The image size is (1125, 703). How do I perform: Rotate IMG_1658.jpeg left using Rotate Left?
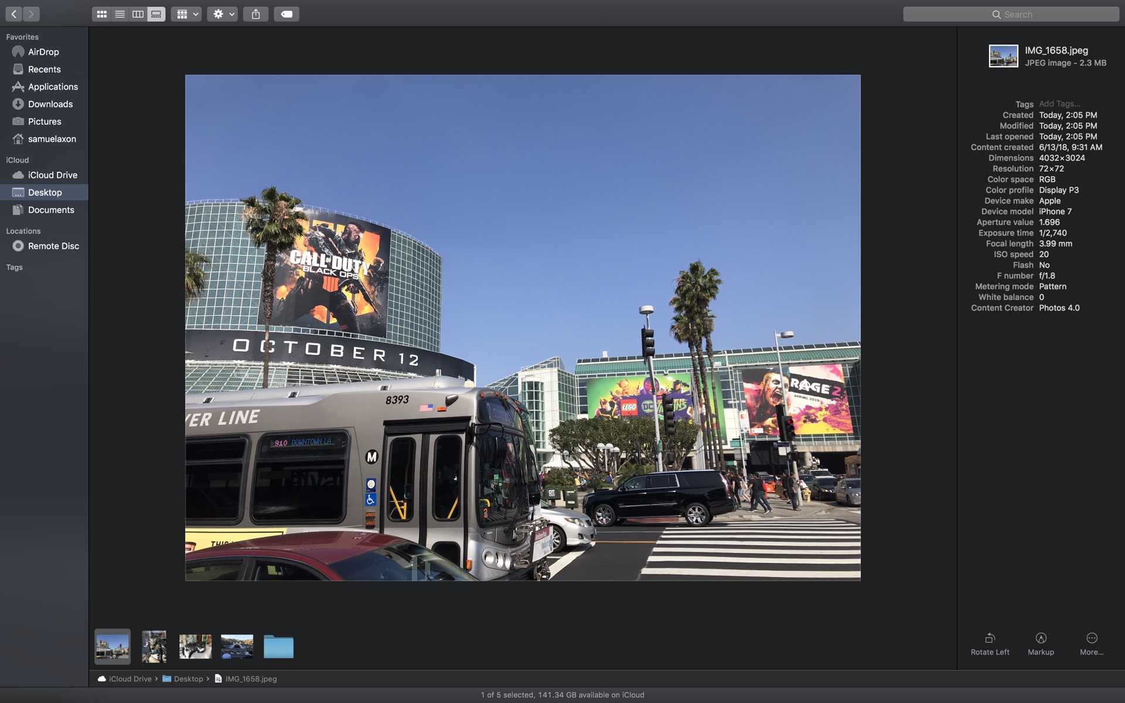990,643
